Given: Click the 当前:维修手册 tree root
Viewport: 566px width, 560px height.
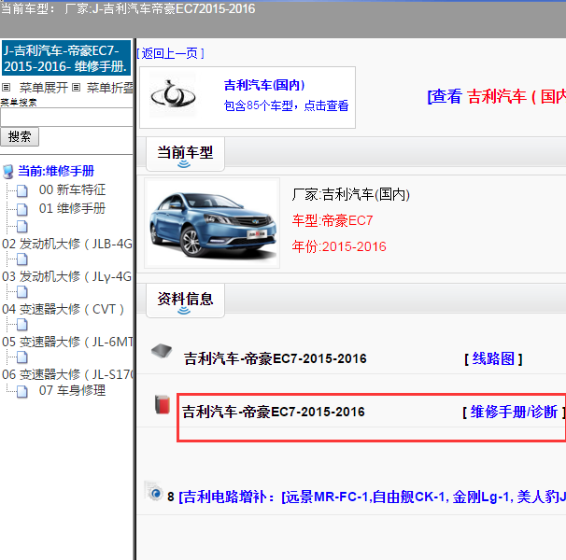Looking at the screenshot, I should (x=56, y=171).
